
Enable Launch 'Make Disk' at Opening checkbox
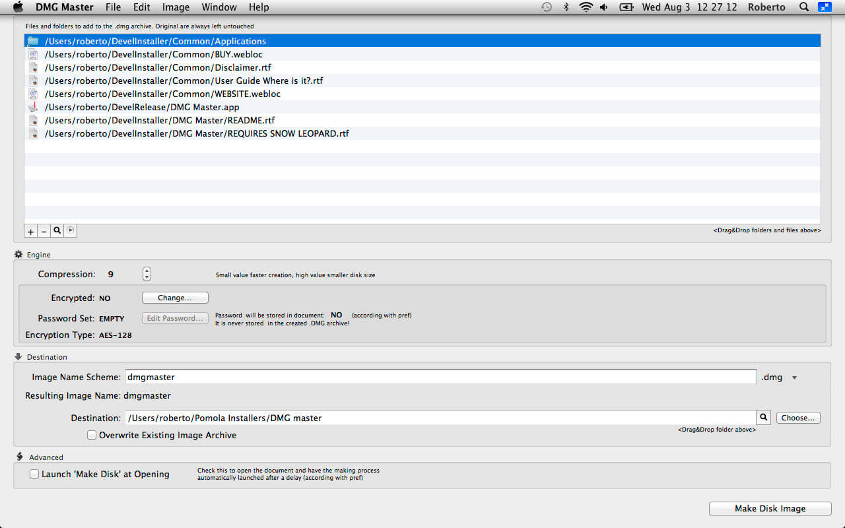(x=34, y=474)
